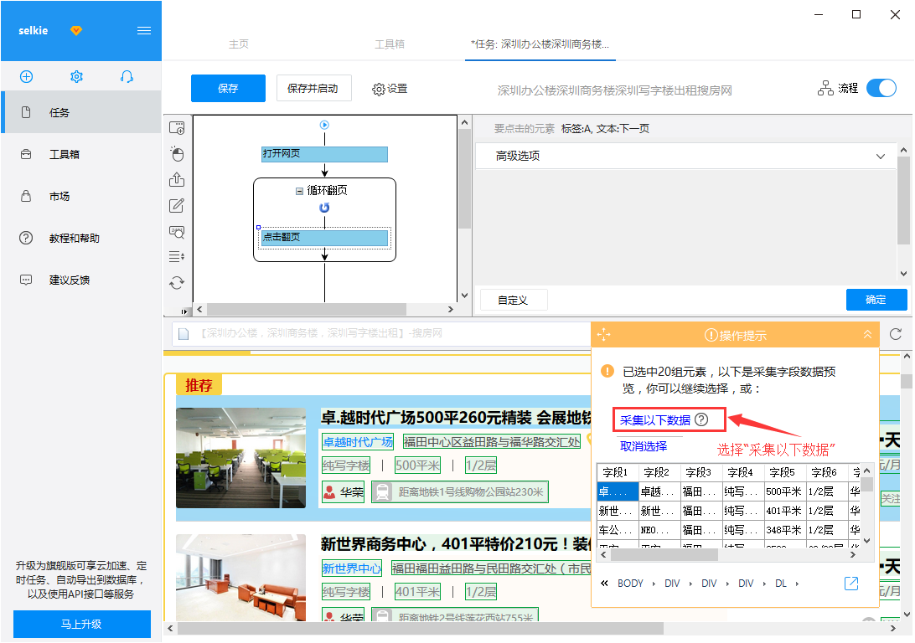This screenshot has width=915, height=643.
Task: Select the mouse click step tool icon
Action: (x=177, y=153)
